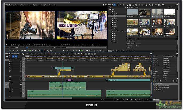Click the Search icon in bin toolbar
The height and width of the screenshot is (110, 183).
pos(118,5)
